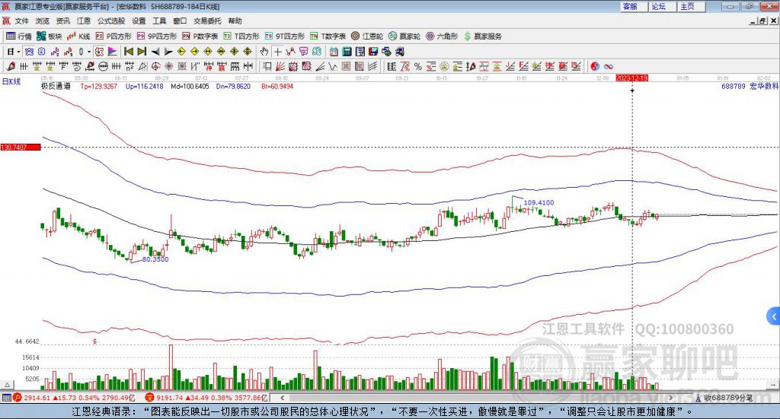The image size is (780, 419).
Task: Click the gold circled 金 icon
Action: (444, 66)
